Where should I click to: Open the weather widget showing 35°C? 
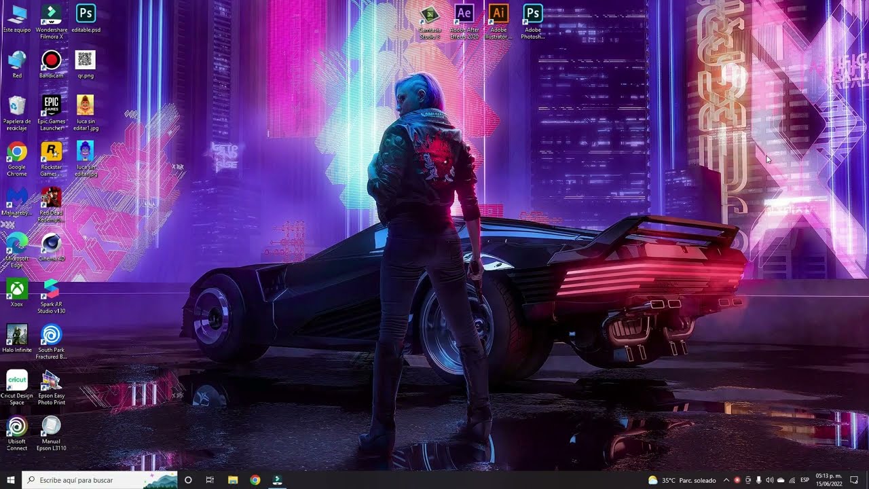(682, 480)
